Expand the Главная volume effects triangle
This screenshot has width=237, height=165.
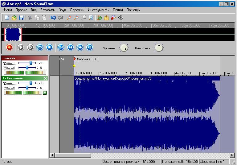tap(5, 63)
